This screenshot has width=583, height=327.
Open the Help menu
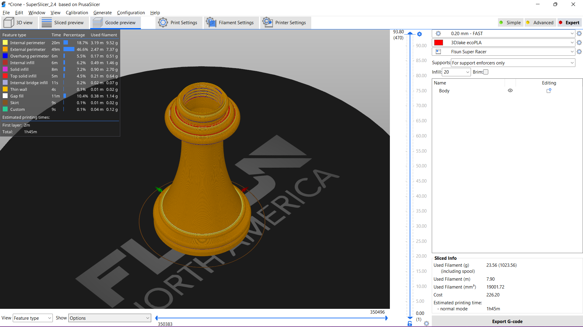[155, 13]
